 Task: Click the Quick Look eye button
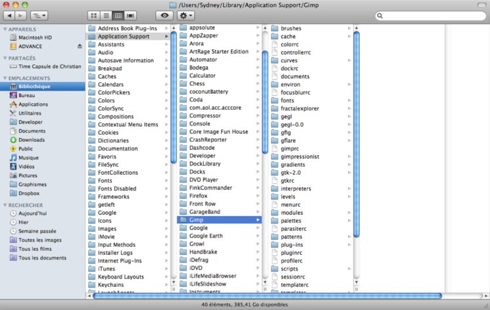[164, 14]
